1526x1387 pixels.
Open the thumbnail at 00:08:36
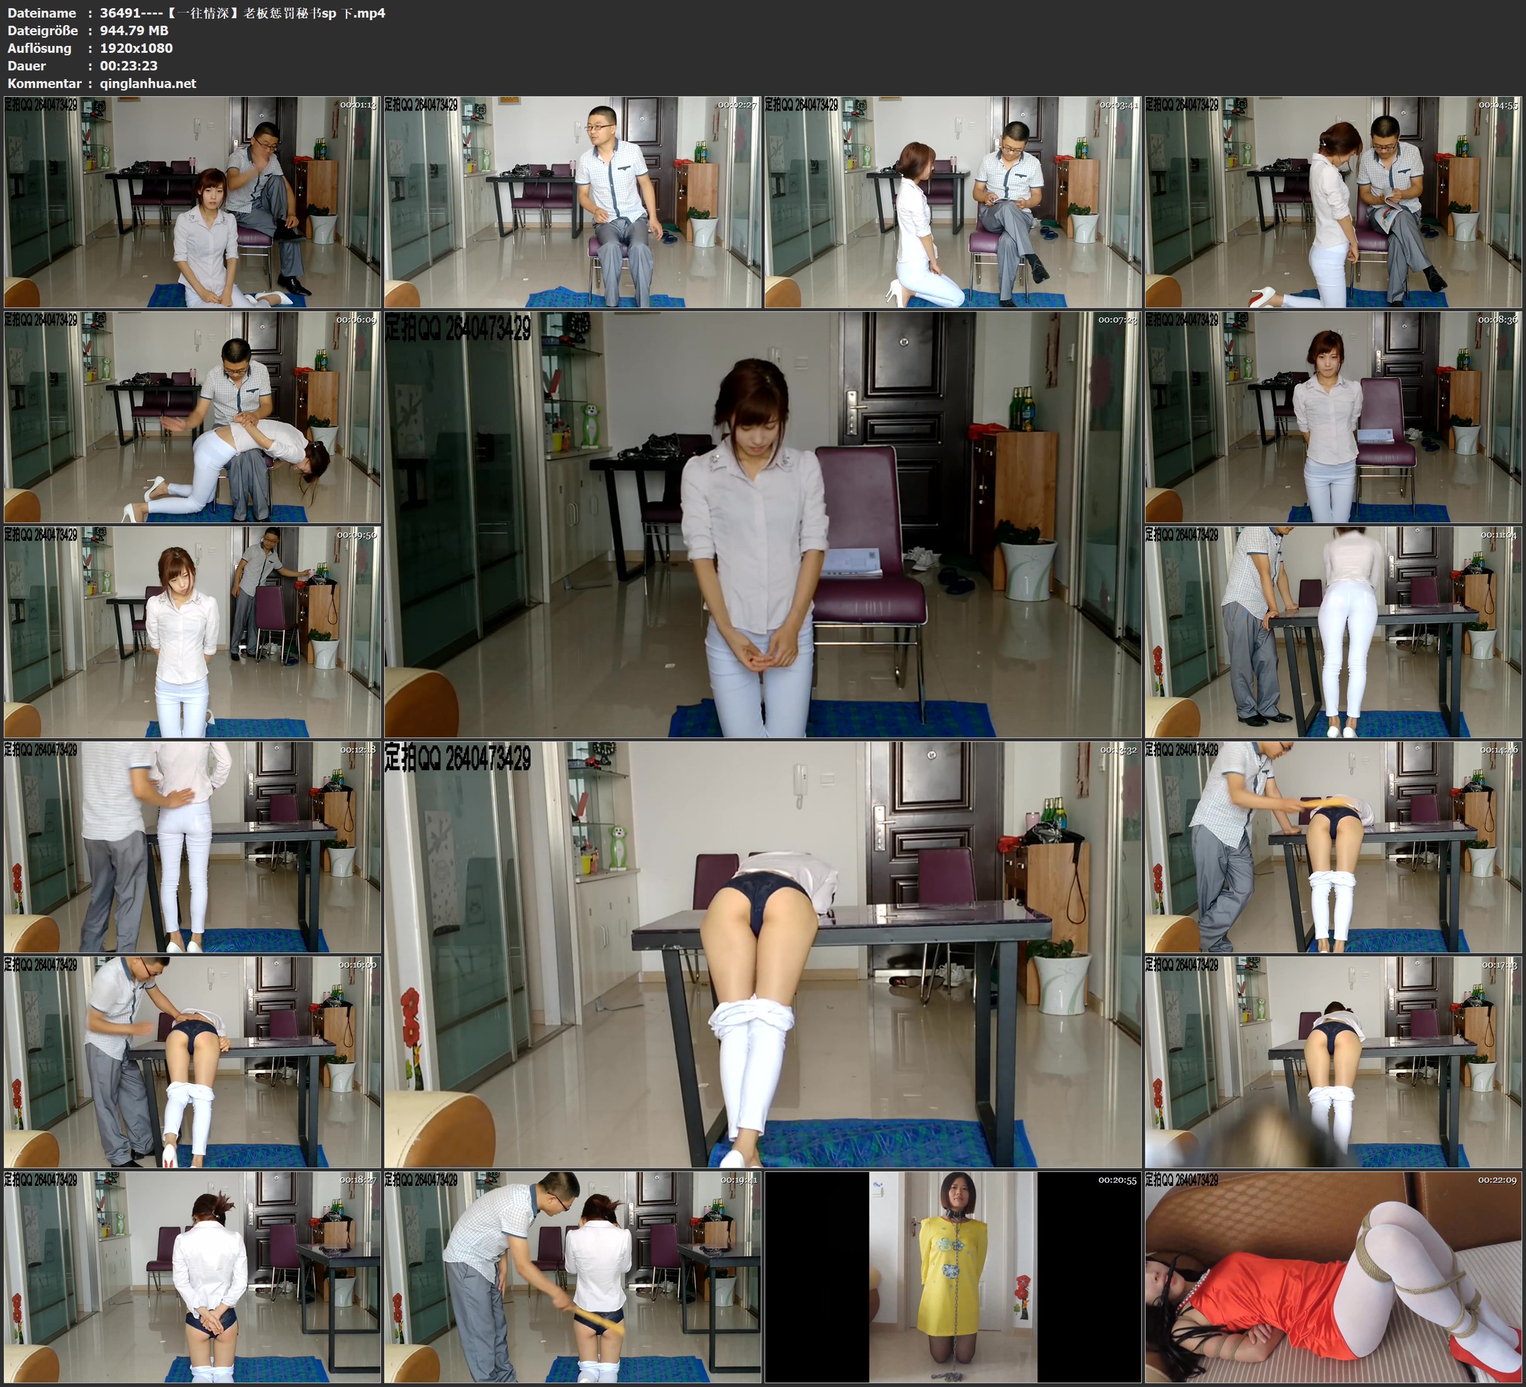tap(1333, 416)
